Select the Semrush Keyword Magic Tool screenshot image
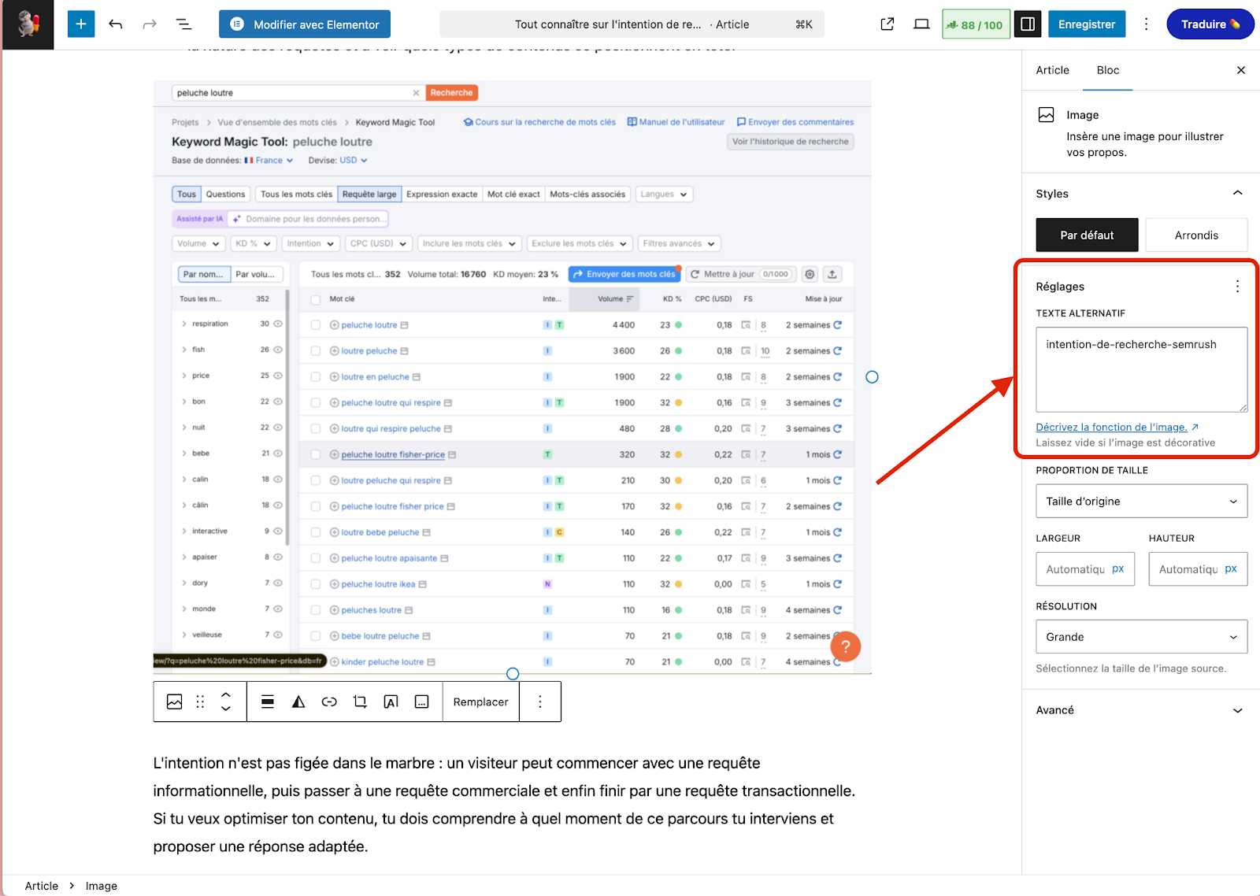 [x=512, y=376]
